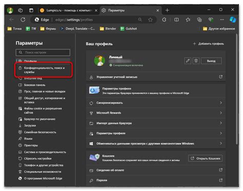Open Пароли row
The width and height of the screenshot is (243, 191).
(156, 180)
